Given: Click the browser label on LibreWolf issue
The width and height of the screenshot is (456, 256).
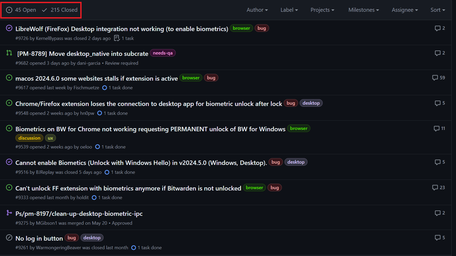Looking at the screenshot, I should coord(241,28).
